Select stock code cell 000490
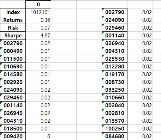Image resolution: width=161 pixels, height=140 pixels. pyautogui.click(x=13, y=51)
